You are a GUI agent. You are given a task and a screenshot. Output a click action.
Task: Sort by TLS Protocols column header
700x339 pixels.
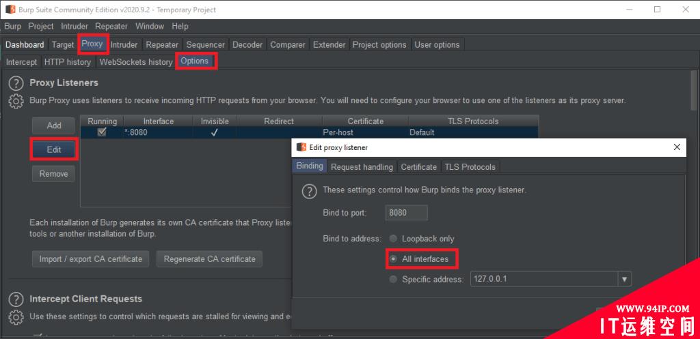[473, 121]
